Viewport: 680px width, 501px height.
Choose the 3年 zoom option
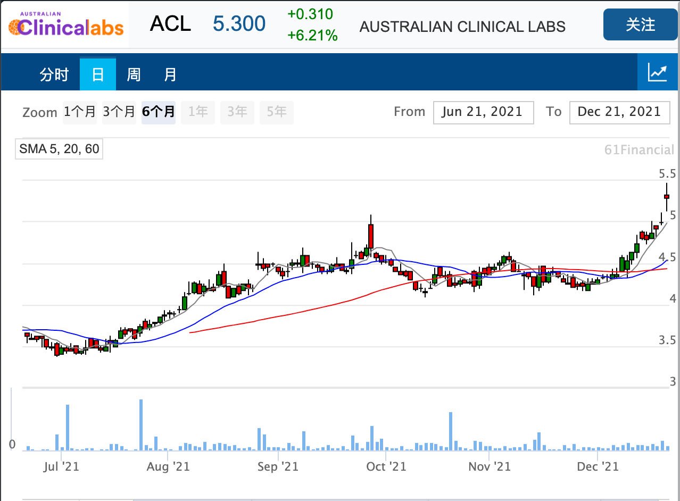tap(237, 112)
